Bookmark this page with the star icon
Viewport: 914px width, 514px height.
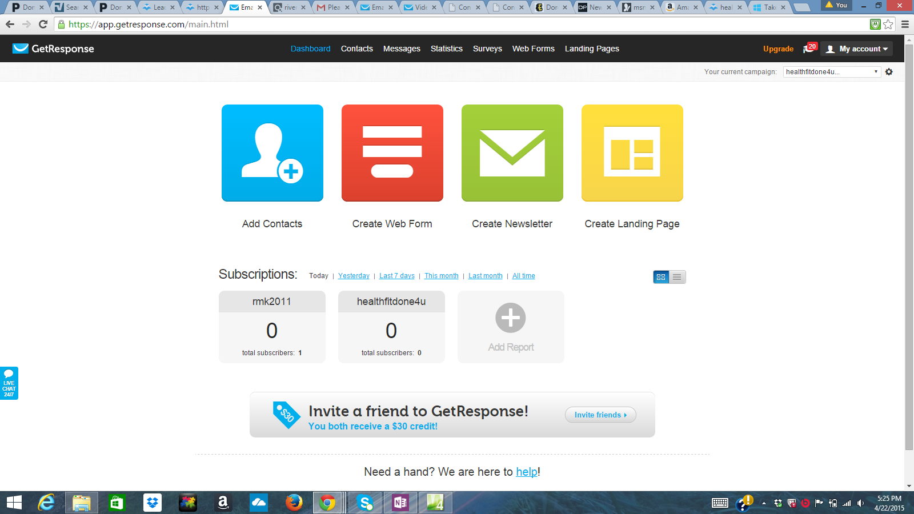[x=888, y=24]
